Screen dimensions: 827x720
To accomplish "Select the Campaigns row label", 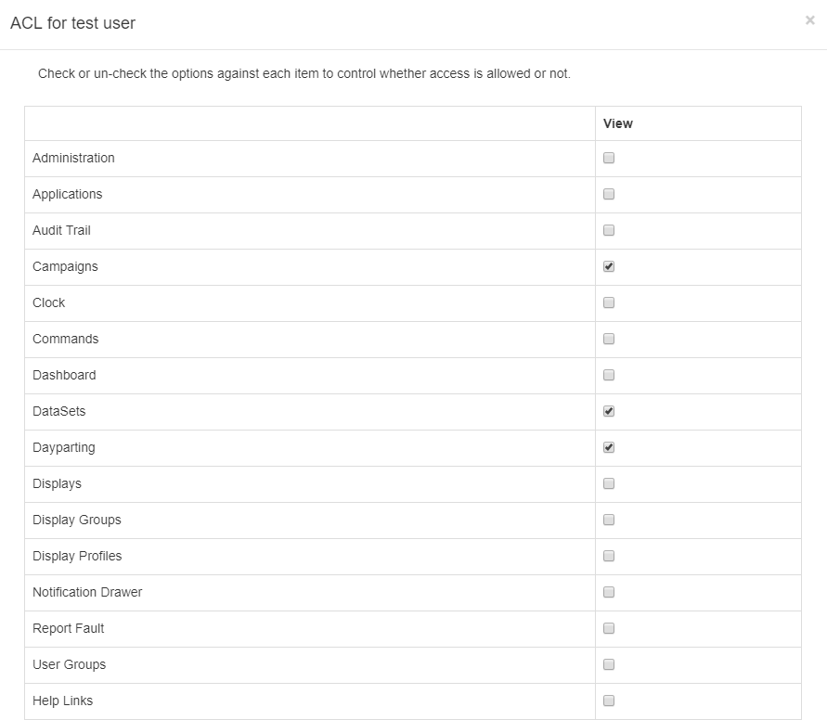I will (x=65, y=266).
